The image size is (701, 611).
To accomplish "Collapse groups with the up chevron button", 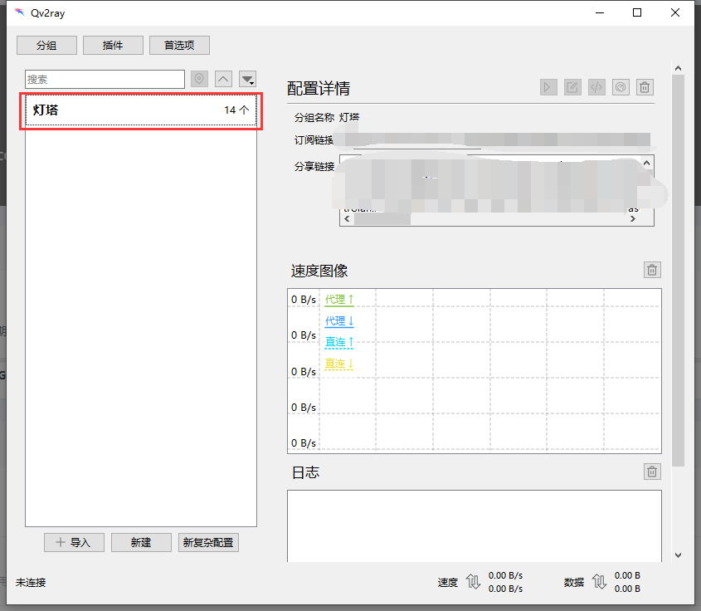I will [223, 79].
